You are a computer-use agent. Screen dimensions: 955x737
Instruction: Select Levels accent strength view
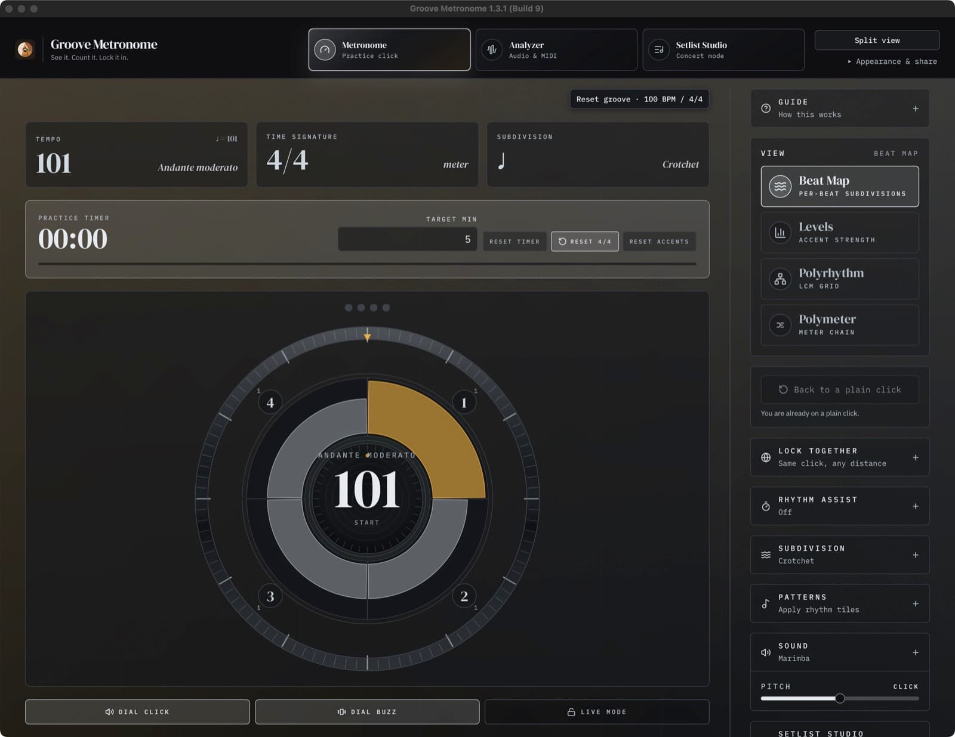840,233
